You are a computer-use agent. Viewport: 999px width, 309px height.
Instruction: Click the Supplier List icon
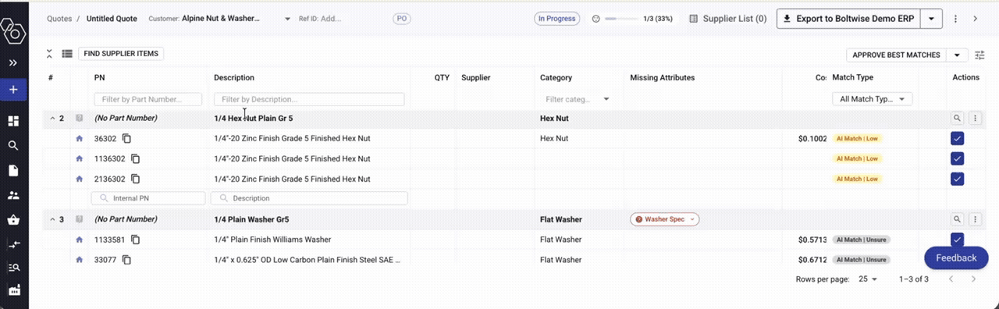(693, 18)
